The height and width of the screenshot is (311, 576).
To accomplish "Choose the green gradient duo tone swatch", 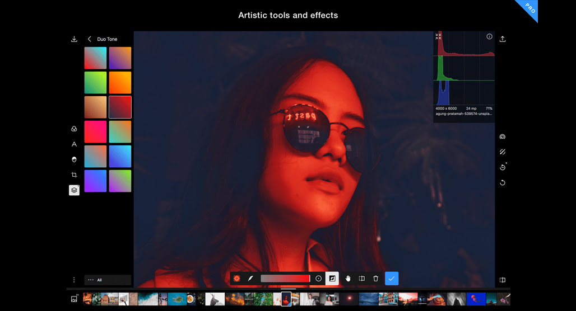I will click(x=95, y=83).
